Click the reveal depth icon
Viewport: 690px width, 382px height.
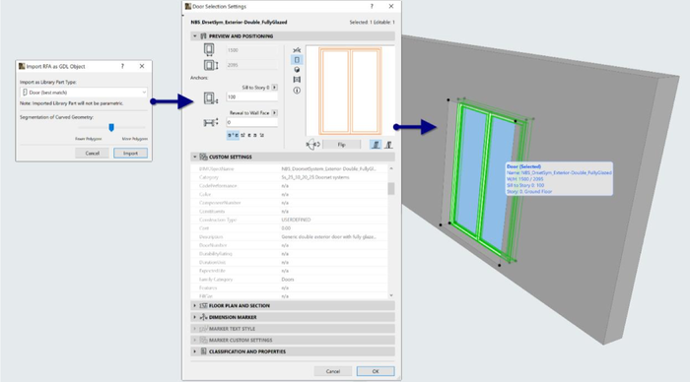point(210,123)
